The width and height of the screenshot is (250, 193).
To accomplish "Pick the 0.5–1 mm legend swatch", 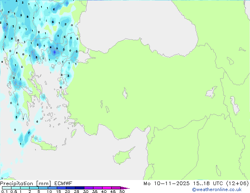I will 16,188.
